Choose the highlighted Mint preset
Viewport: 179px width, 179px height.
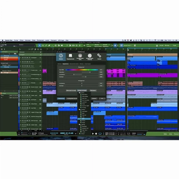click(x=84, y=119)
